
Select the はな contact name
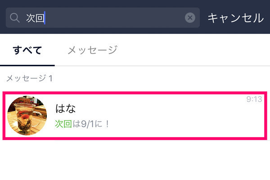[65, 108]
